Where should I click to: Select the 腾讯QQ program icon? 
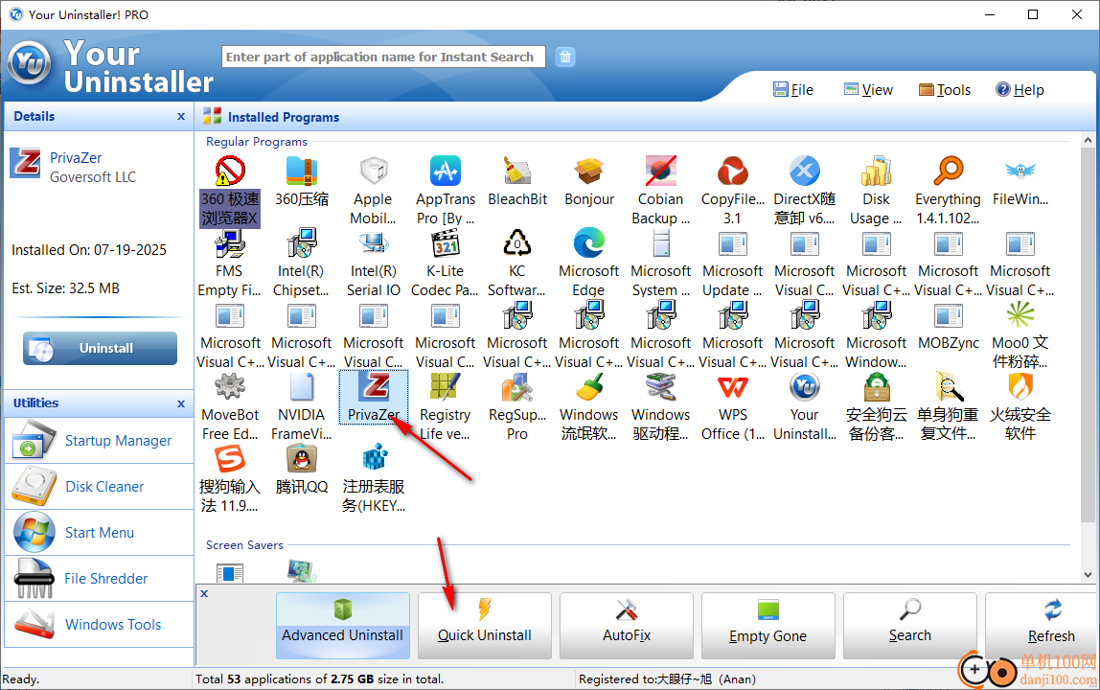pos(302,459)
